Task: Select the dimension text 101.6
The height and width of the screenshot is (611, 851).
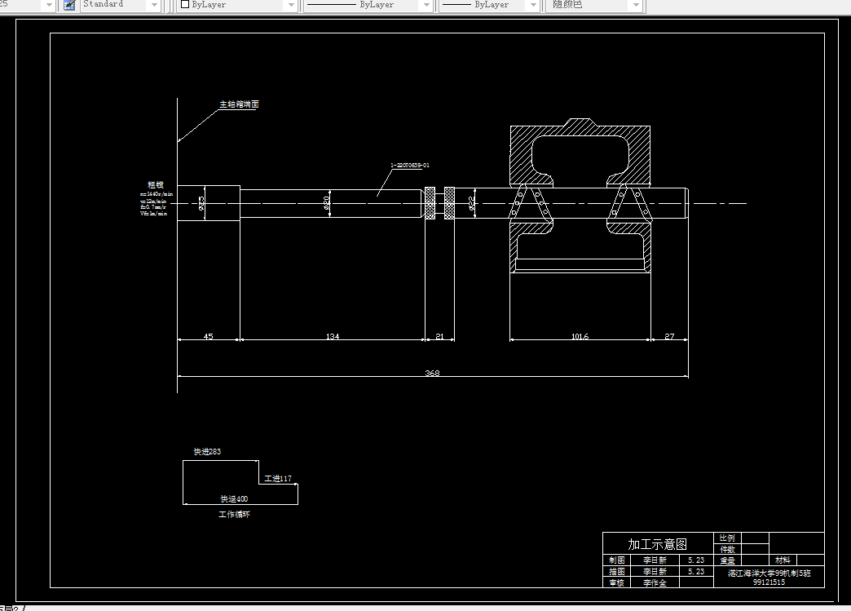Action: [x=580, y=336]
